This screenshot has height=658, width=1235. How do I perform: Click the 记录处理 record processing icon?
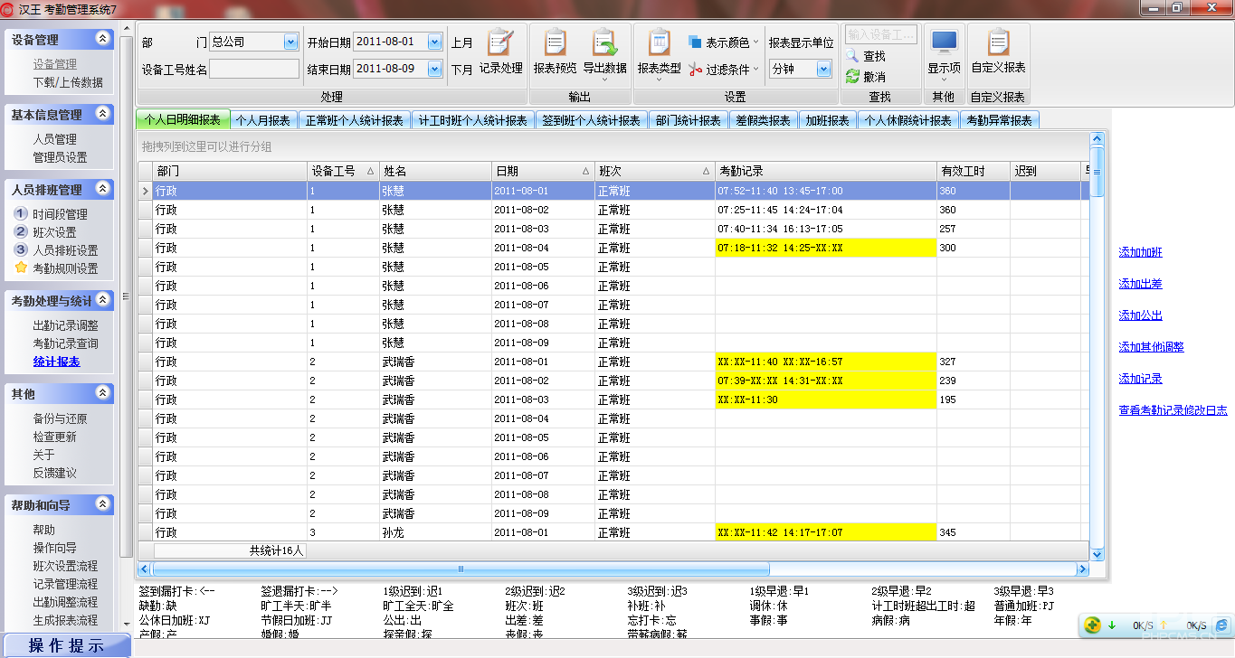point(500,43)
